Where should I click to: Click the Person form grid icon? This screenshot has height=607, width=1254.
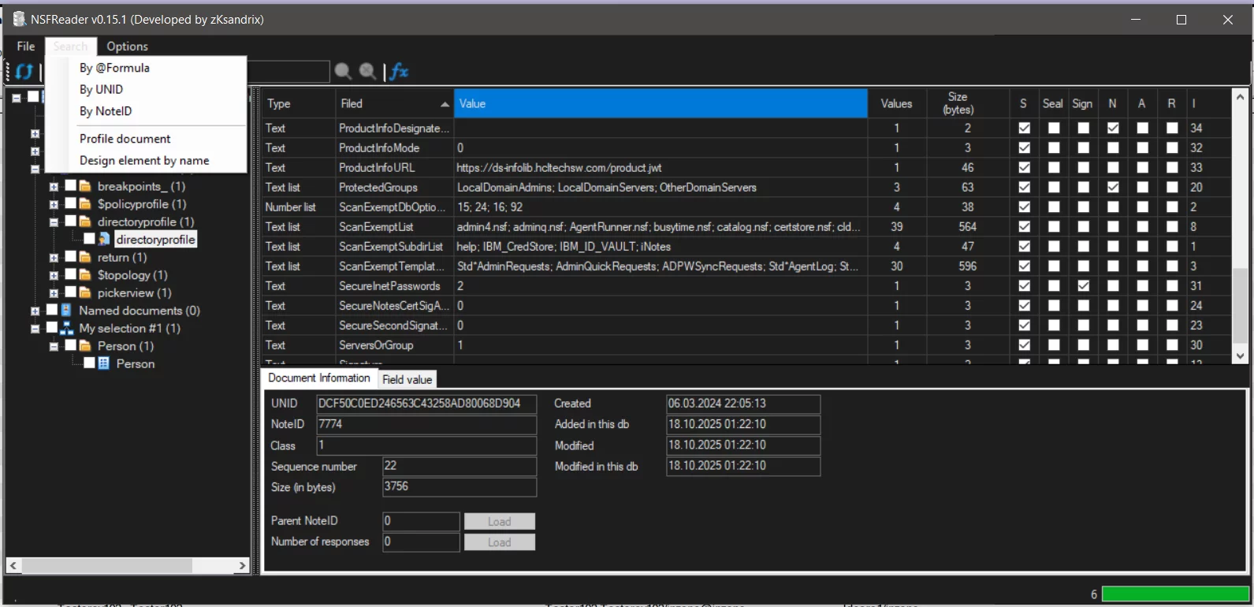(104, 363)
